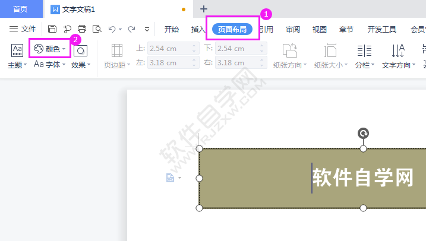Expand the 效果 dropdown label
Screen dimensions: 426x241
pyautogui.click(x=80, y=65)
